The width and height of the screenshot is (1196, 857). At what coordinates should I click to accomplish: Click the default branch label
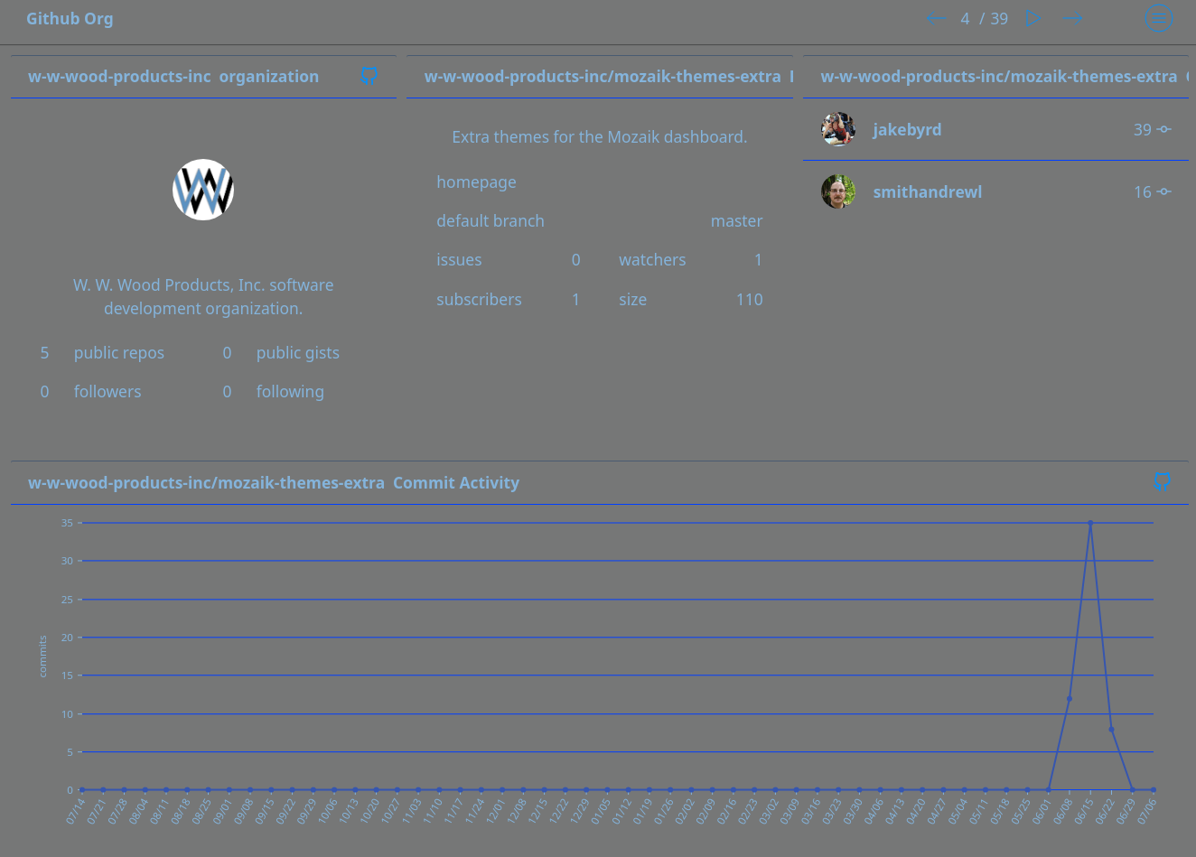coord(491,221)
